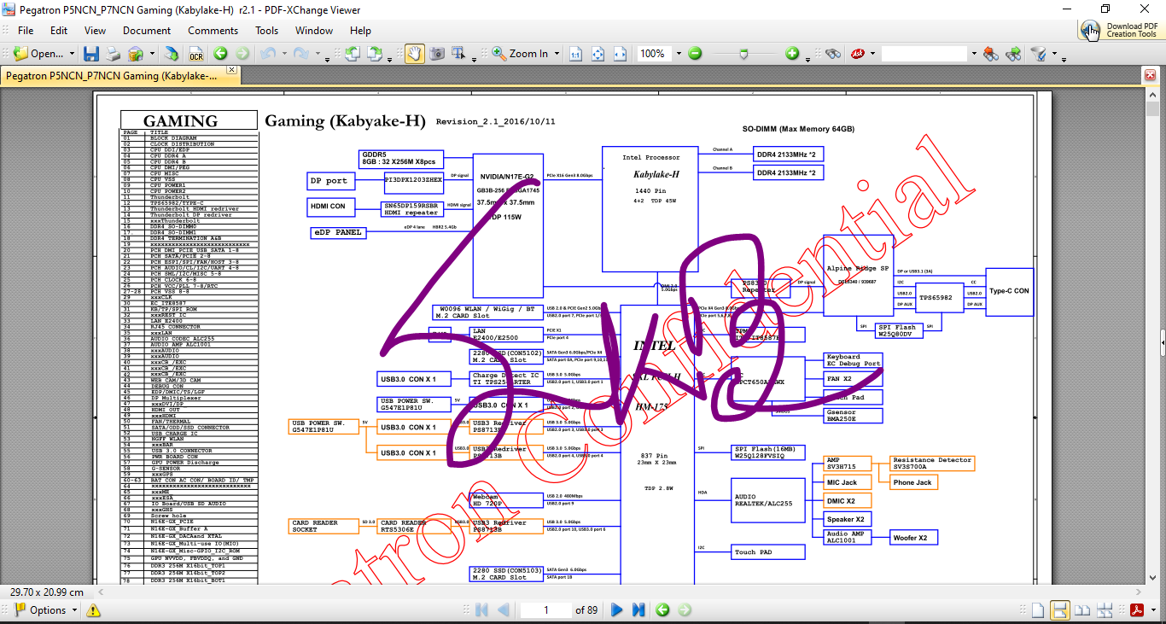Screen dimensions: 1166x624
Task: Select the Select Text tool
Action: 459,53
